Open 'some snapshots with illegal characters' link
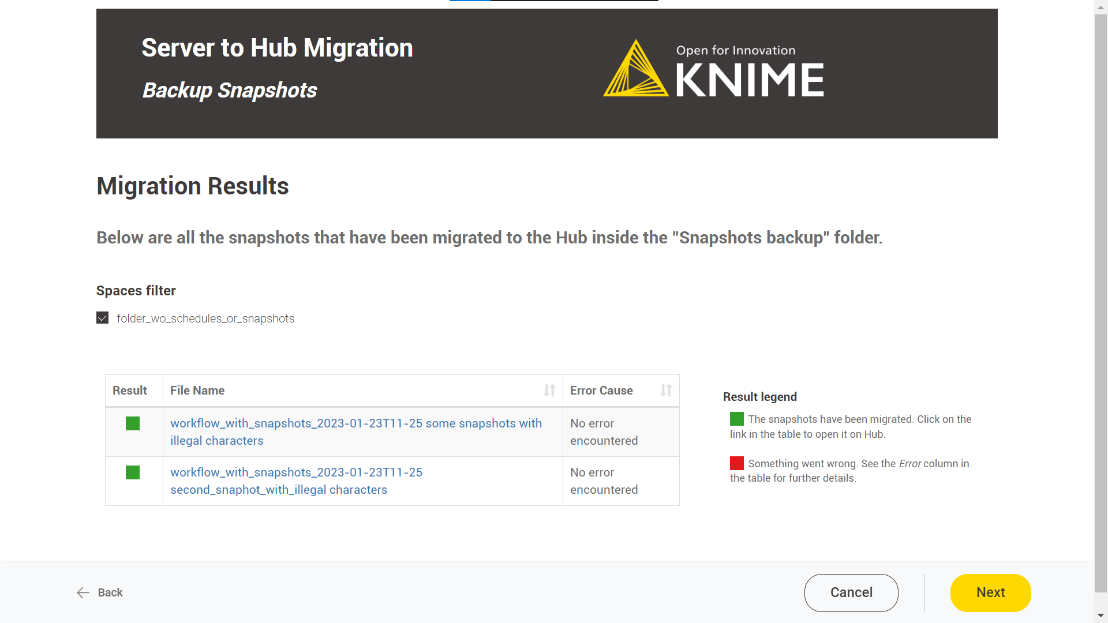Image resolution: width=1108 pixels, height=623 pixels. [356, 432]
